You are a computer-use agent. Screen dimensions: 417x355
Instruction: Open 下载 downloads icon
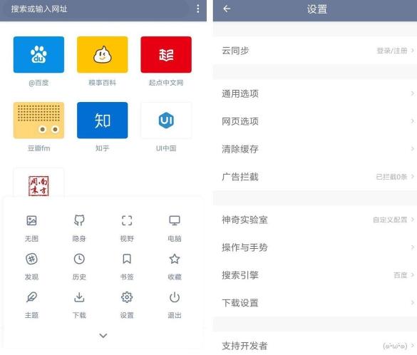(x=79, y=297)
